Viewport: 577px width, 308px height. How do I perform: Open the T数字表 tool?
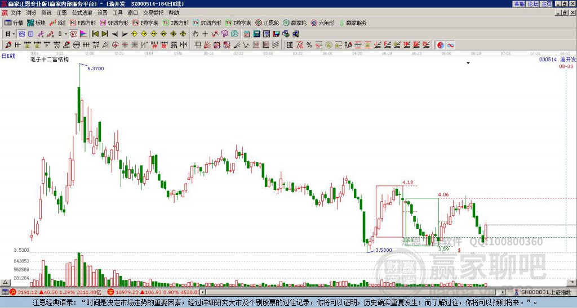tap(238, 22)
